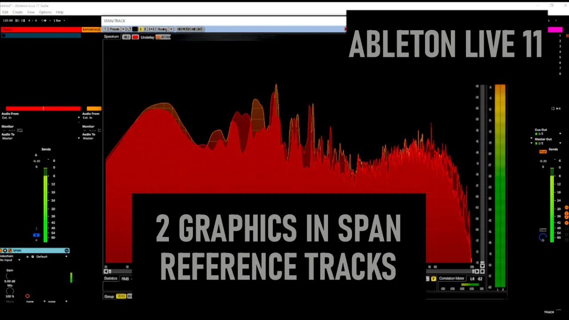Copy A to B with A▸B button
This screenshot has width=569, height=320.
151,29
